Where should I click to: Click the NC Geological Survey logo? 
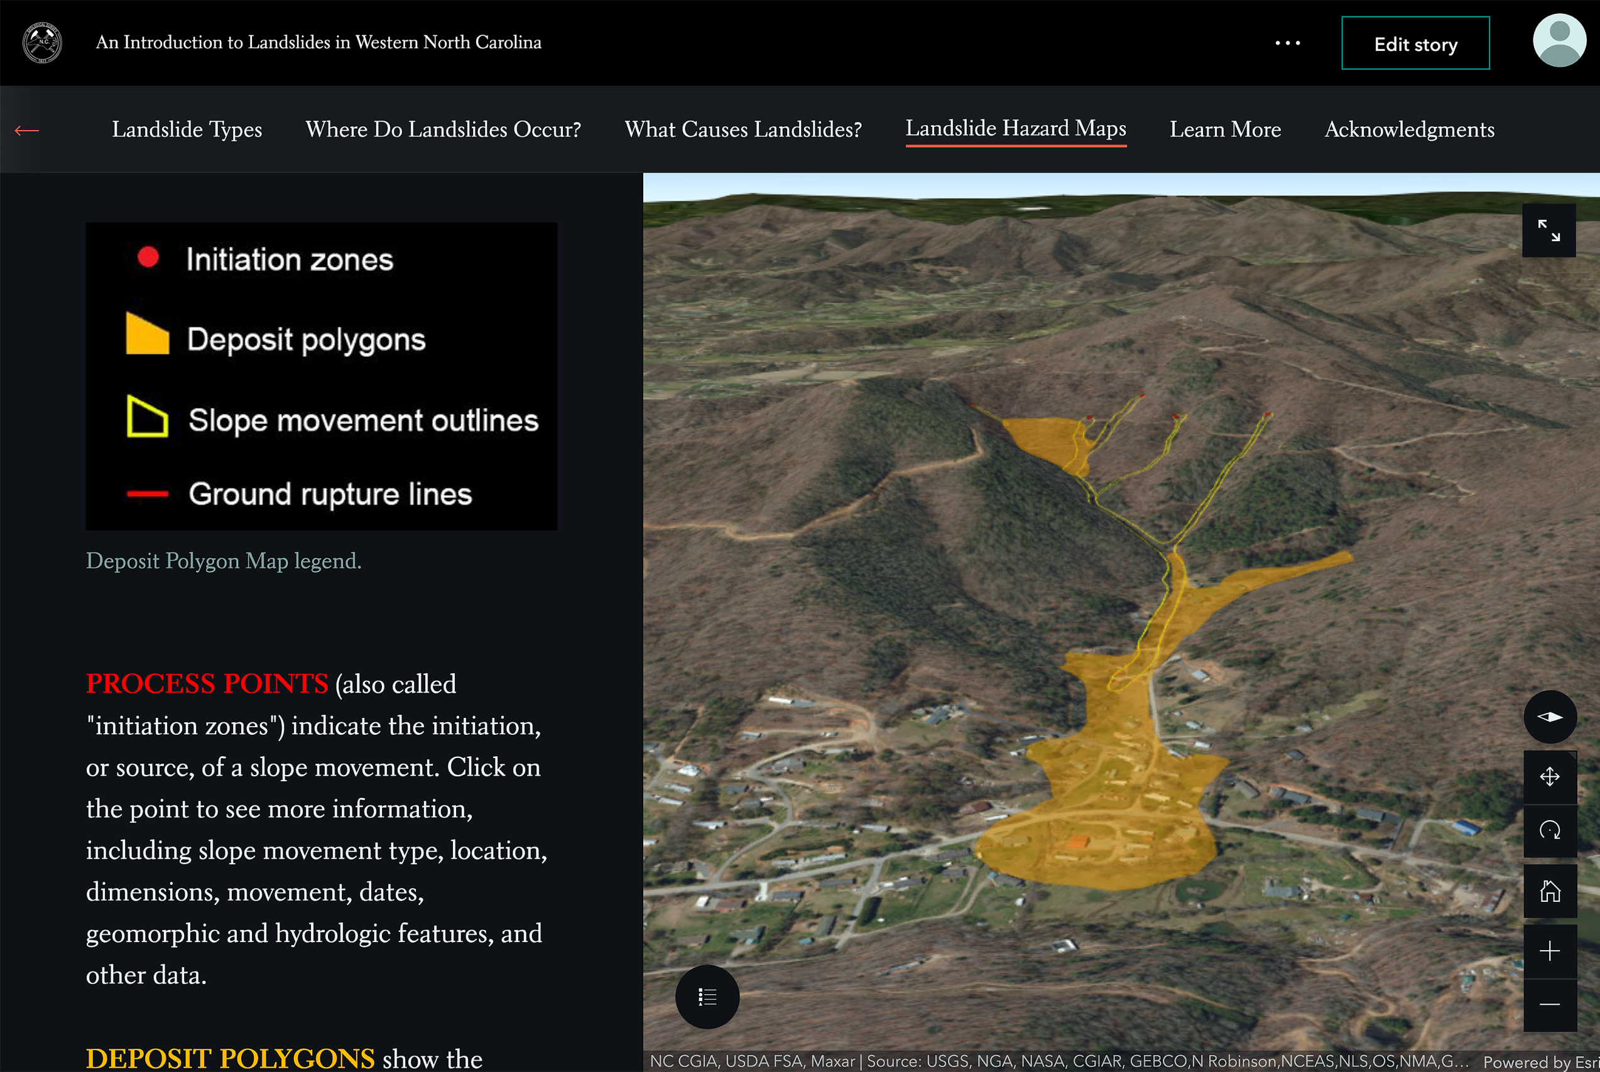[42, 42]
